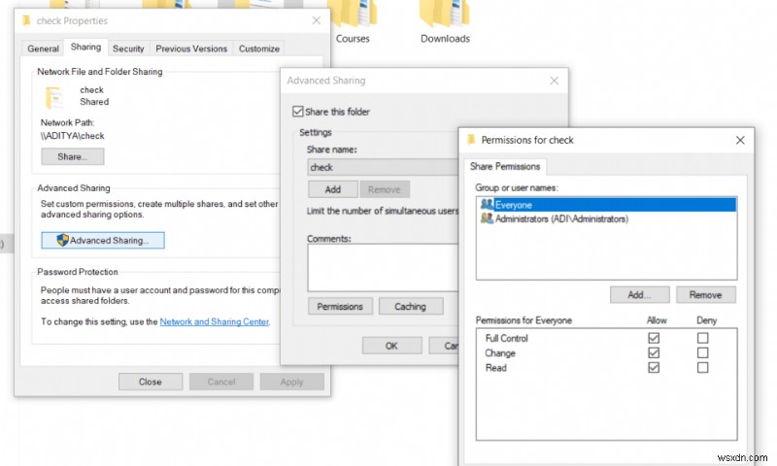Open the Security tab
The width and height of the screenshot is (777, 466).
pos(128,49)
